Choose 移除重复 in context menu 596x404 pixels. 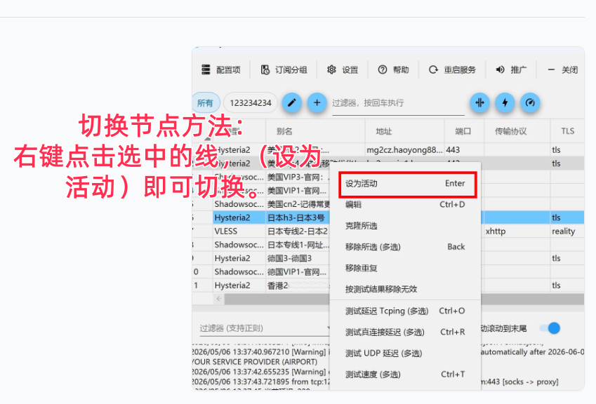tap(405, 269)
